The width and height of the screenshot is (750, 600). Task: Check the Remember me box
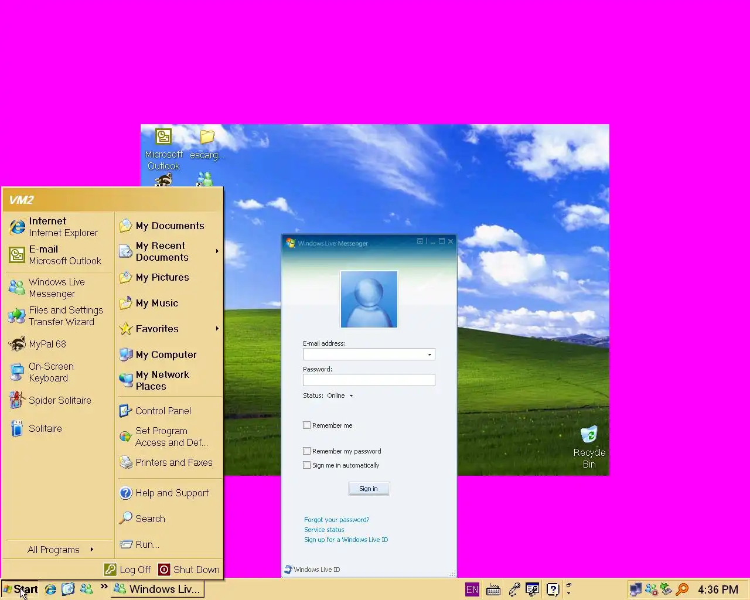tap(306, 425)
